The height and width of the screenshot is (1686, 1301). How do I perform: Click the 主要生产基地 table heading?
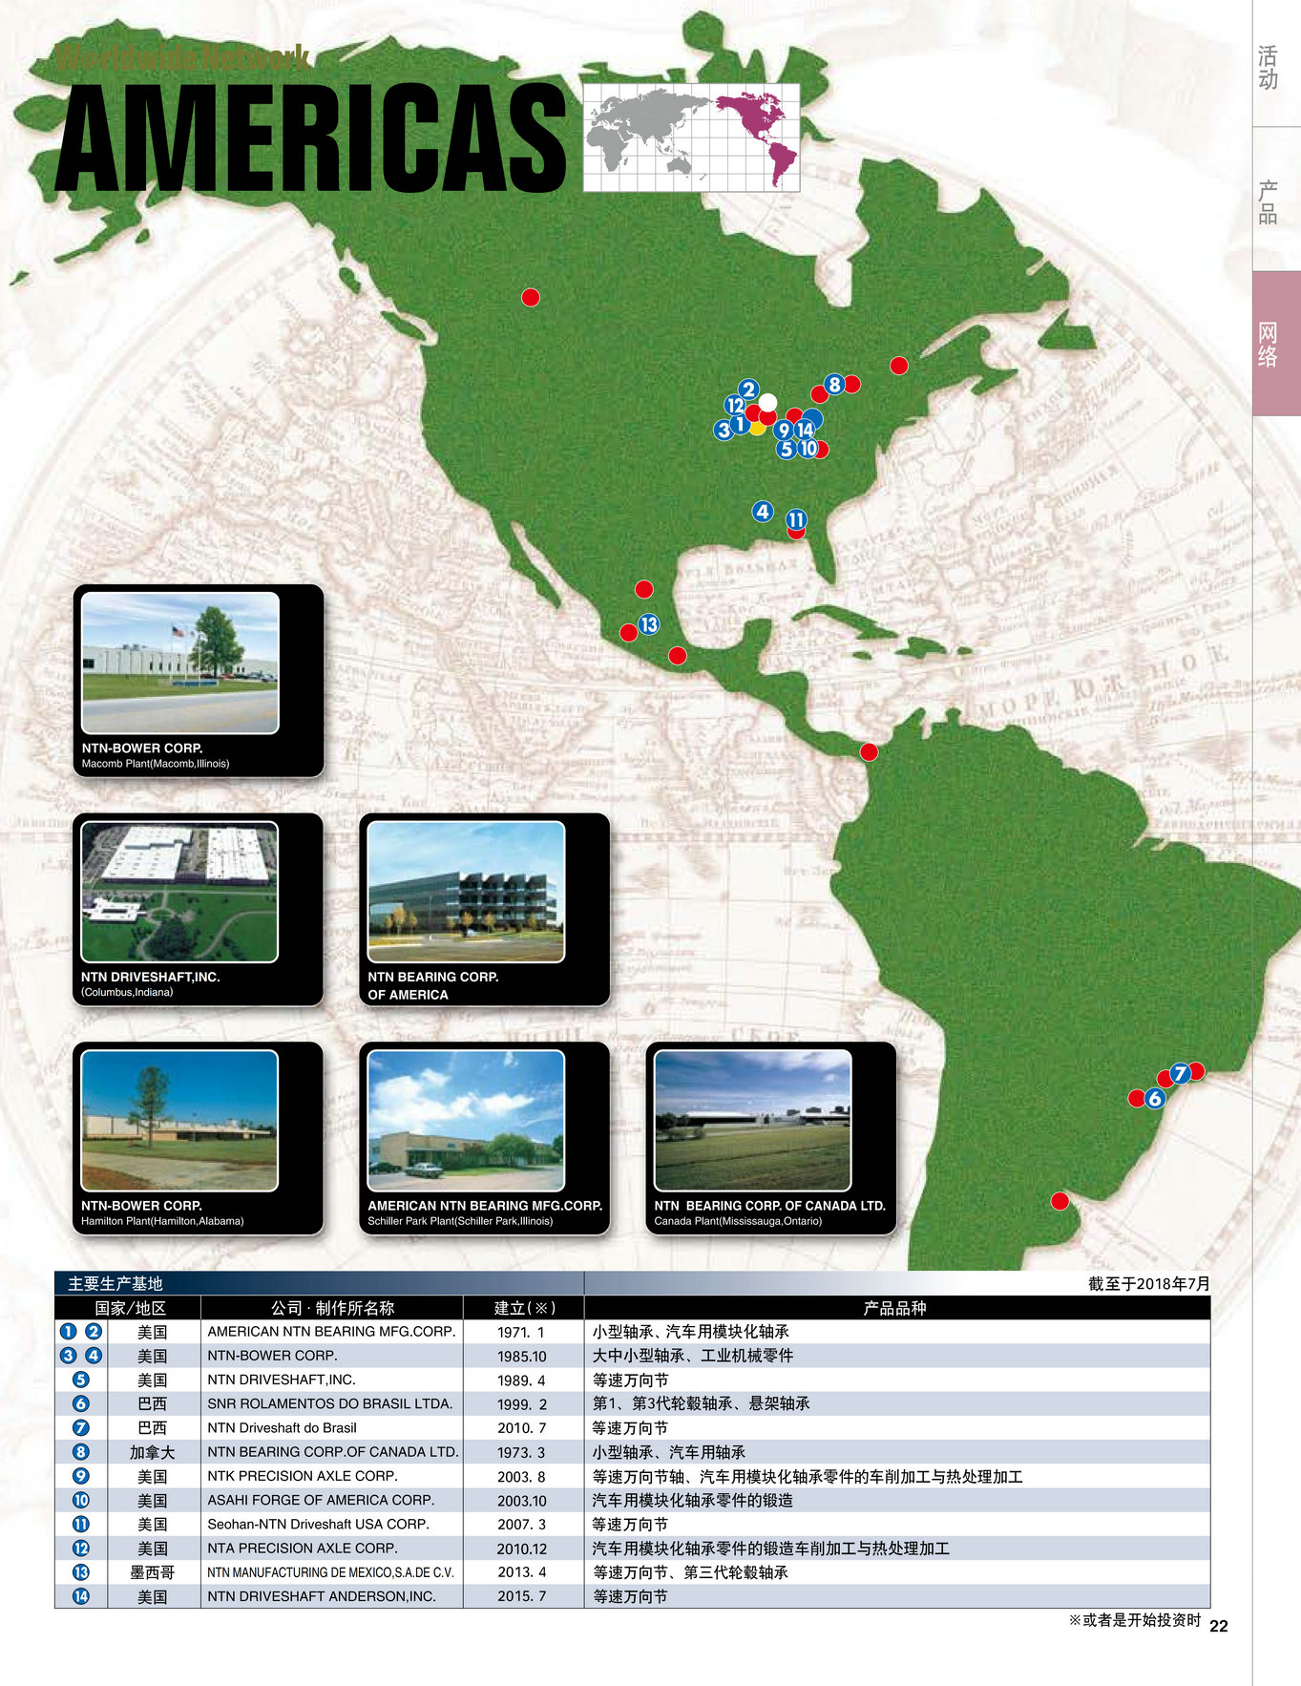[115, 1284]
